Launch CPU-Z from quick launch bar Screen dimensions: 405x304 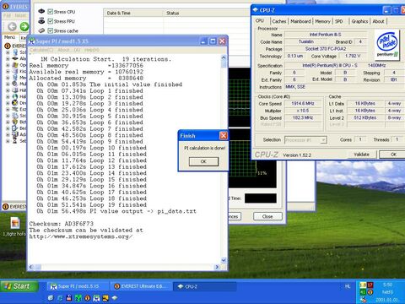115,298
